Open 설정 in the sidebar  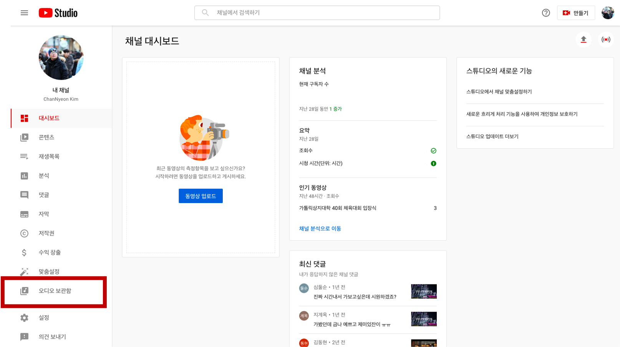(61, 318)
